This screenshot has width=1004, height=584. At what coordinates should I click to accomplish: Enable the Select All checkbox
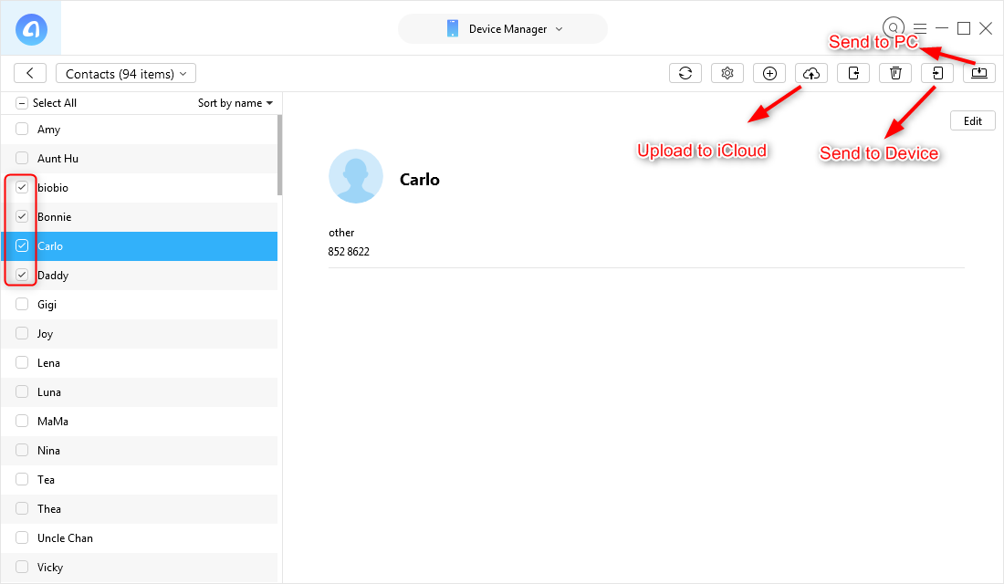22,102
